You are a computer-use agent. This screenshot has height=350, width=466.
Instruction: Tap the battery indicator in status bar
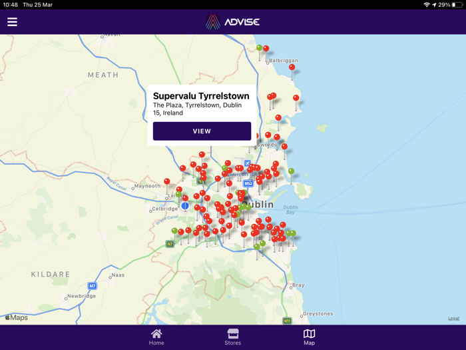tap(457, 5)
